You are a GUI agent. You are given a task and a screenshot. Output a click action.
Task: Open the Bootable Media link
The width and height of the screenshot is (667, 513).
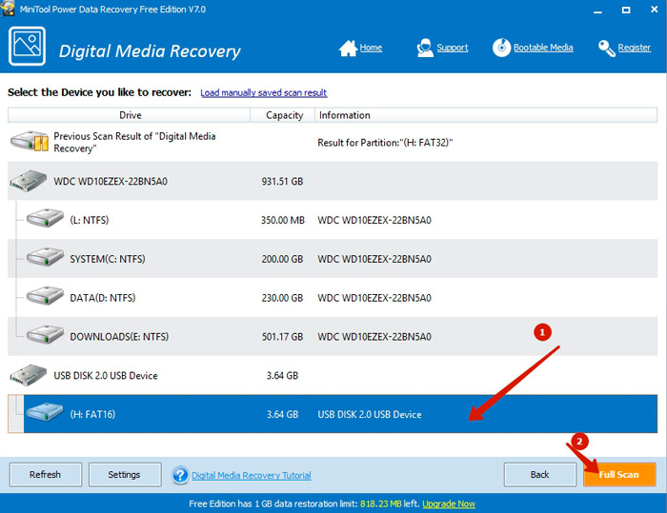543,48
